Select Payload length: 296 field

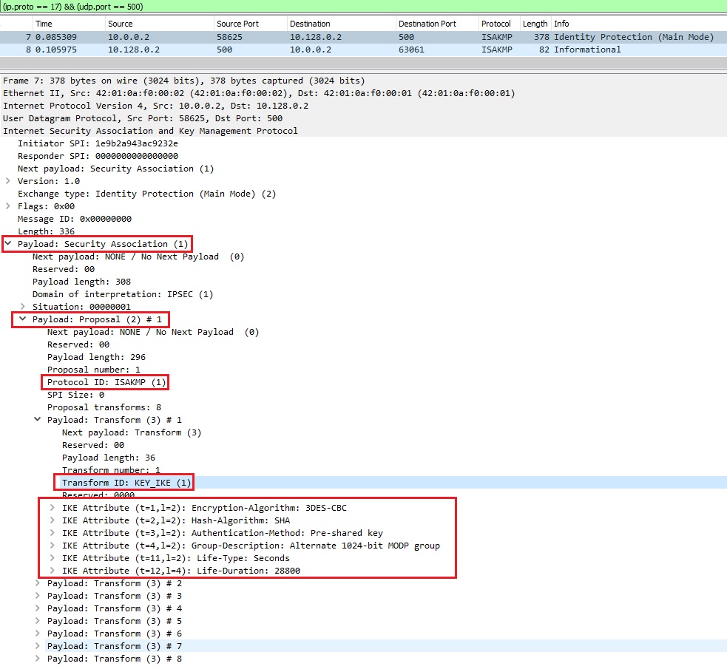click(96, 357)
